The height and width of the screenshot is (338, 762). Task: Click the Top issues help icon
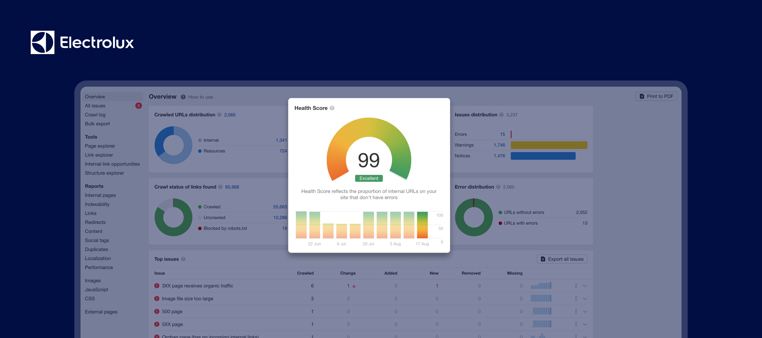pos(183,259)
